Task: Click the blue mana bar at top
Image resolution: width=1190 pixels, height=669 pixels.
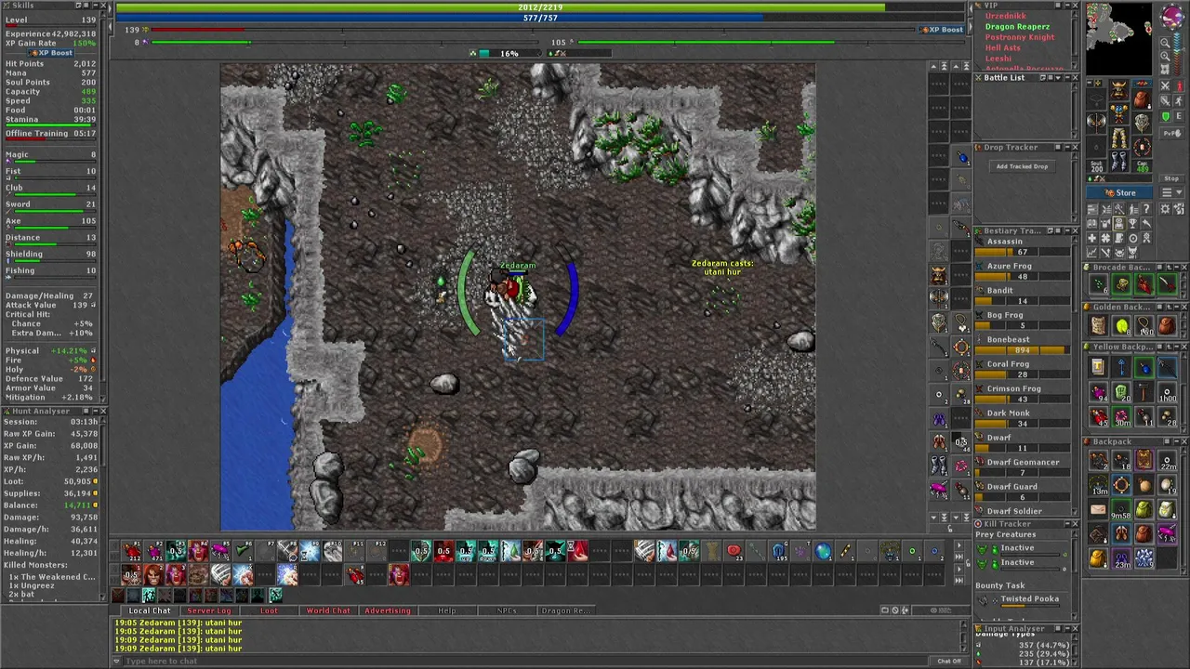Action: pos(539,18)
